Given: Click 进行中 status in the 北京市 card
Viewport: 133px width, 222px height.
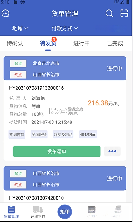Looking at the screenshot, I should pyautogui.click(x=114, y=68).
